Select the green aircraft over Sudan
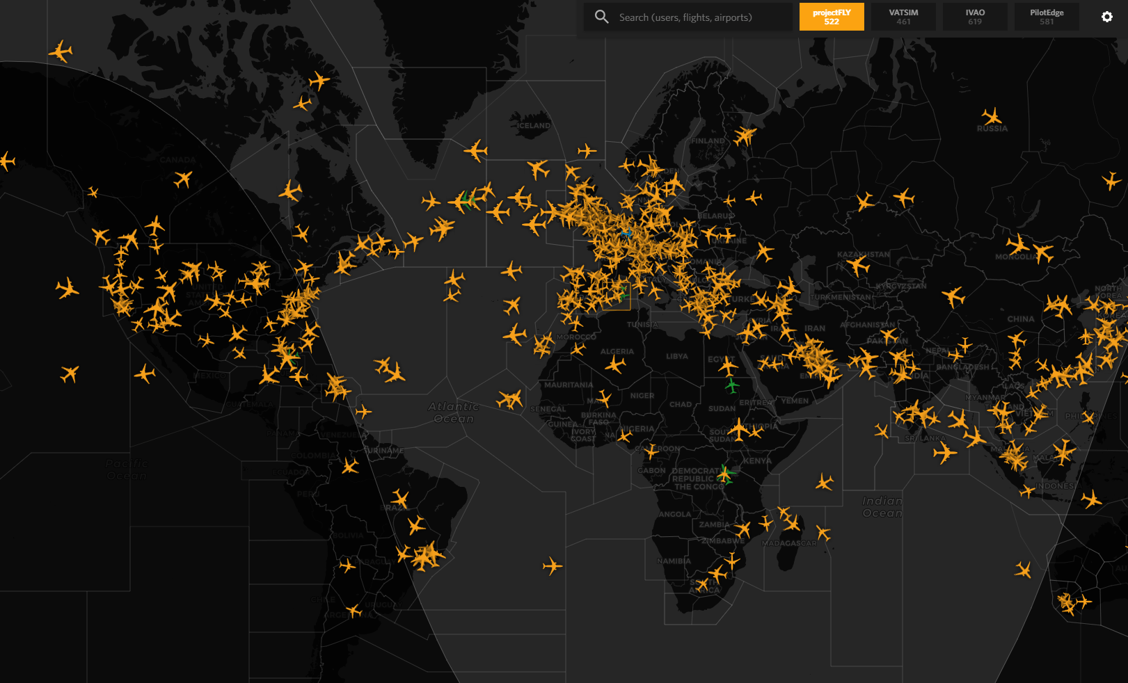 pos(731,385)
